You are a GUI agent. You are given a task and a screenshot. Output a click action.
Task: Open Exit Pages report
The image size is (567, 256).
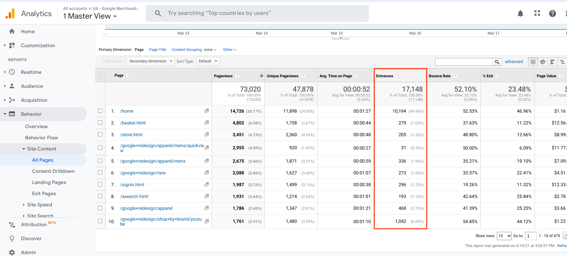point(44,194)
